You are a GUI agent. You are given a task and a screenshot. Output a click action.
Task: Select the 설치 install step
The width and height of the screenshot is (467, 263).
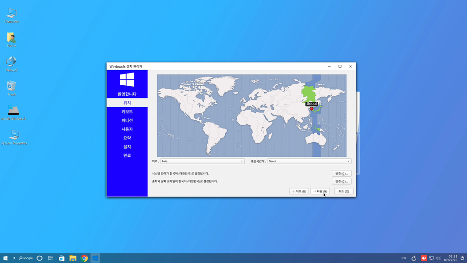pyautogui.click(x=127, y=147)
